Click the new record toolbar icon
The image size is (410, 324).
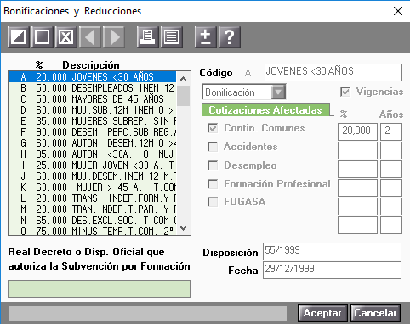point(19,36)
